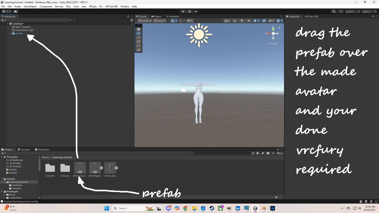This screenshot has height=213, width=379.
Task: Open the Undo History icon
Action: [x=334, y=11]
